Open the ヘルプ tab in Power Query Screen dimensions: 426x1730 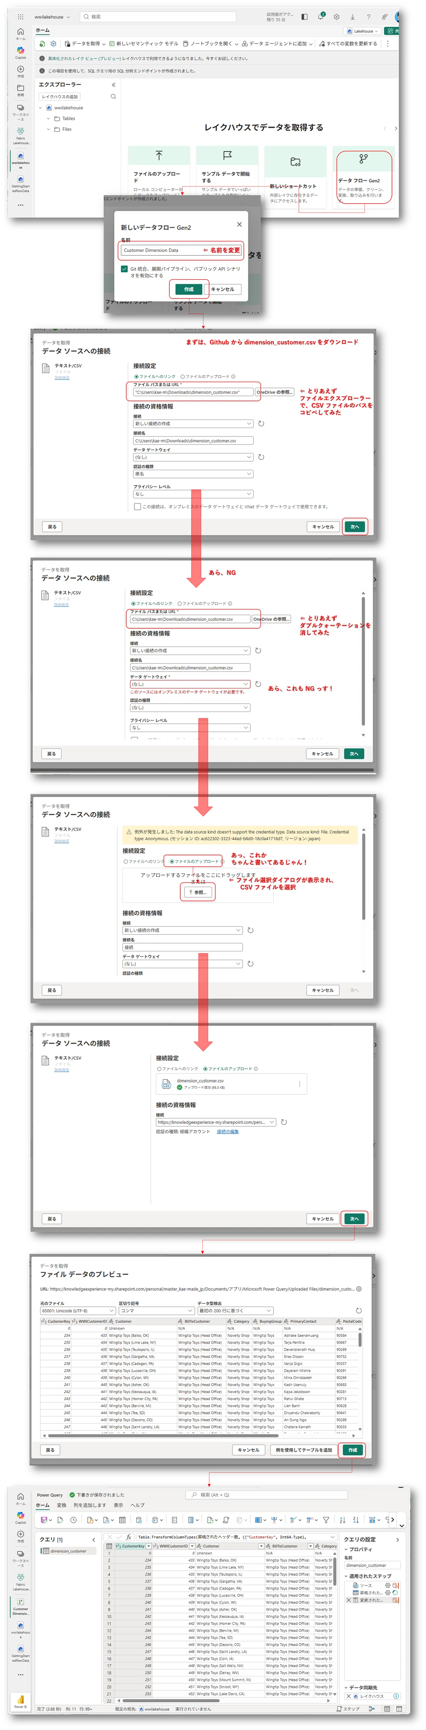pyautogui.click(x=137, y=1505)
